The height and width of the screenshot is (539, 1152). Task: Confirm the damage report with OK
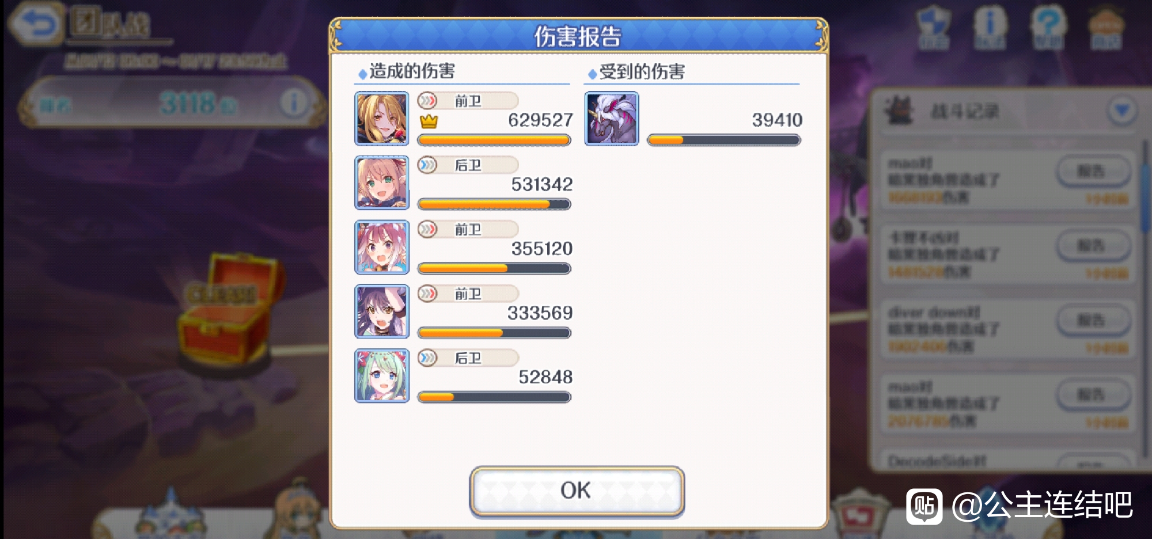(577, 491)
